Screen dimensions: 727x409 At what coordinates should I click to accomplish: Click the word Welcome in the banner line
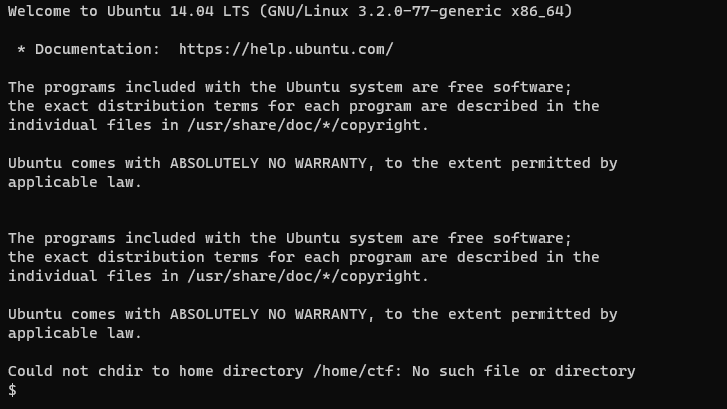pos(39,11)
